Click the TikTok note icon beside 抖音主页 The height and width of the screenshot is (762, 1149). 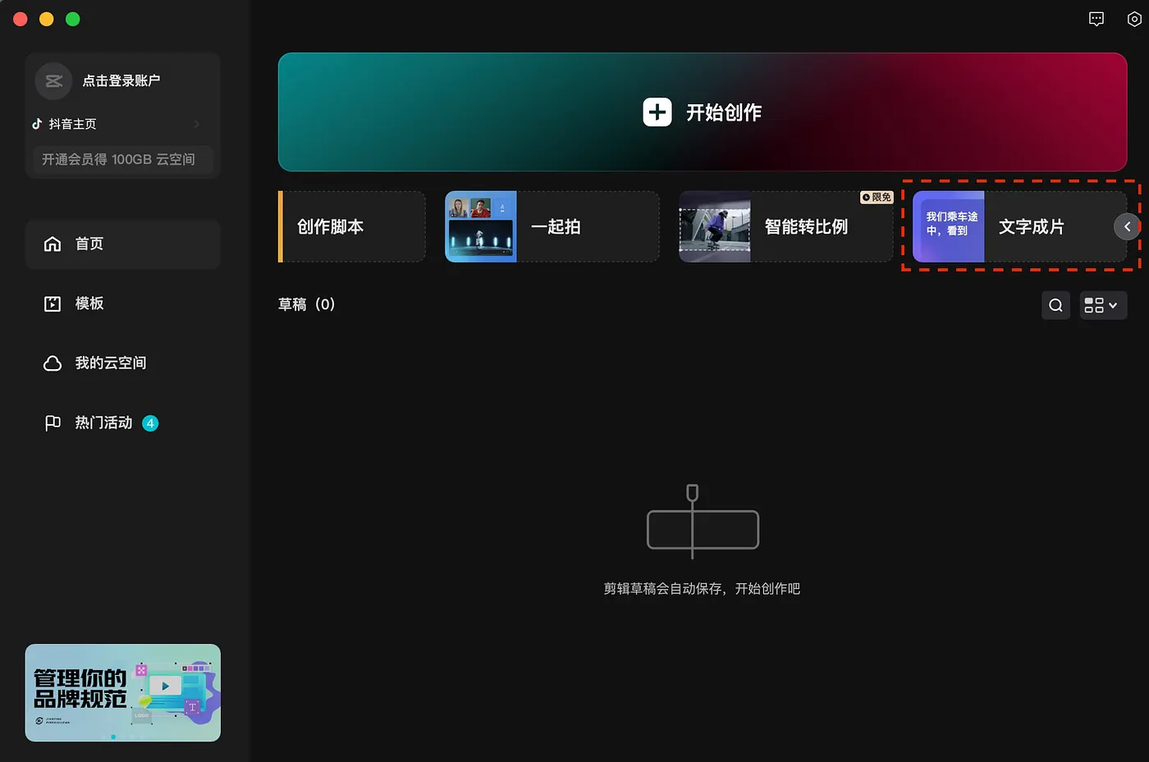tap(37, 124)
